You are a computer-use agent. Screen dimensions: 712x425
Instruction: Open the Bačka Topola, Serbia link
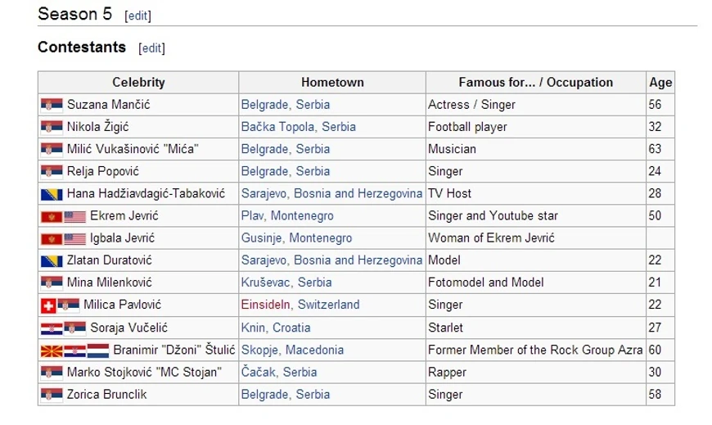(299, 127)
